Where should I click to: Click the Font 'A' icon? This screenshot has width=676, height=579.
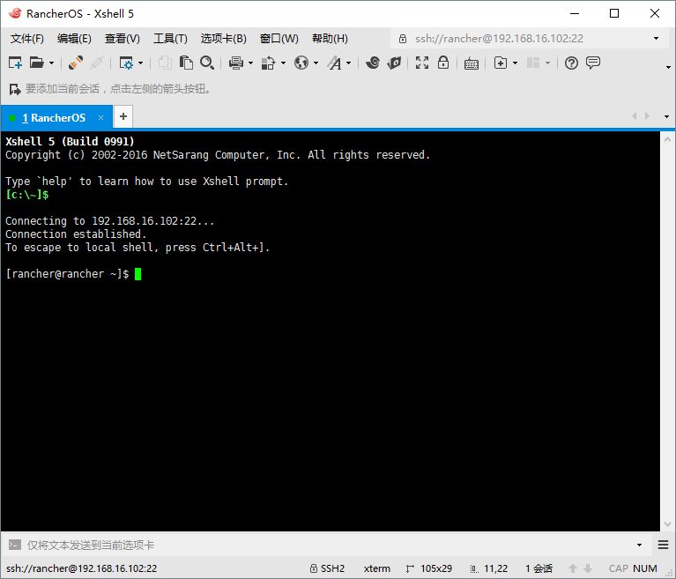point(334,63)
